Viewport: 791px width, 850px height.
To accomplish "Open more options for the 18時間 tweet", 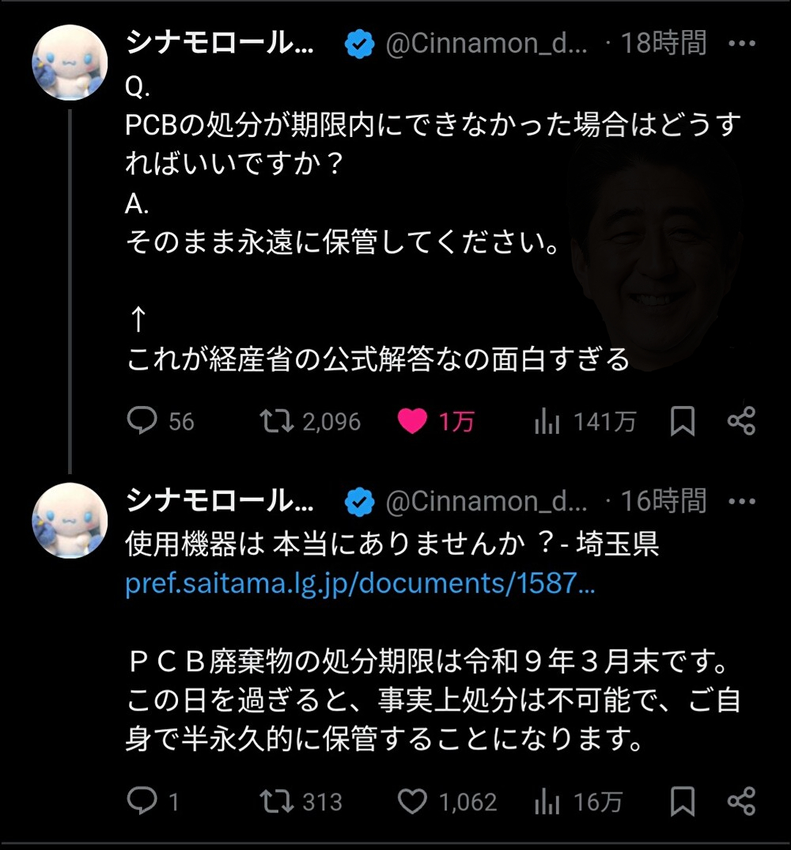I will click(741, 43).
